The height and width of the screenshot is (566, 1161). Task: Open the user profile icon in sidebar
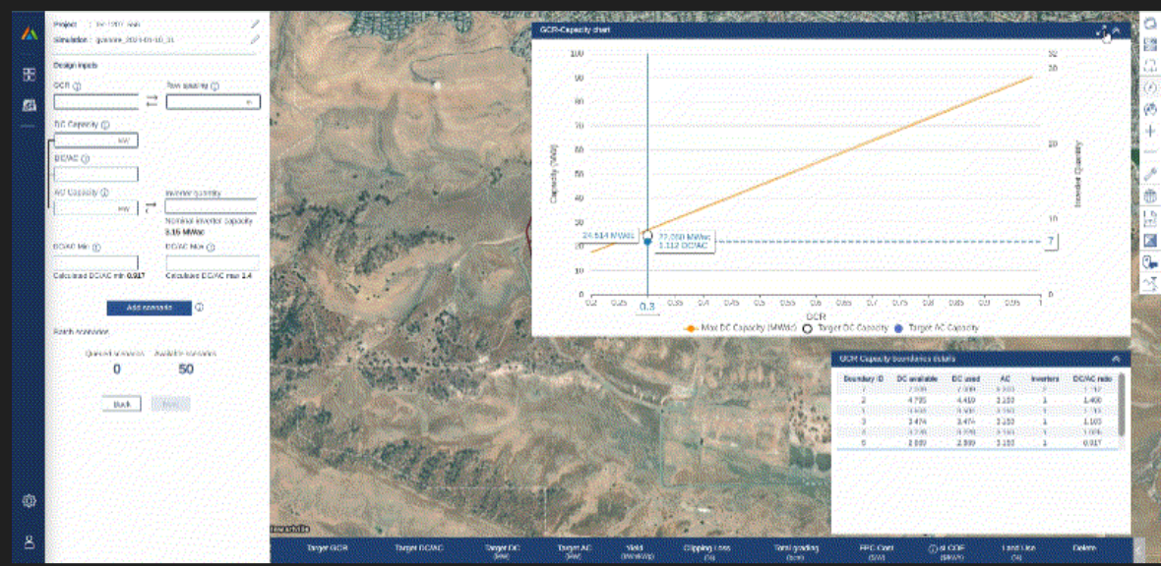coord(29,541)
